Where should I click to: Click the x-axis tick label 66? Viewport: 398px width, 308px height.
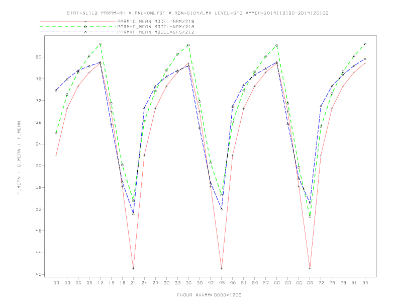[x=299, y=283]
